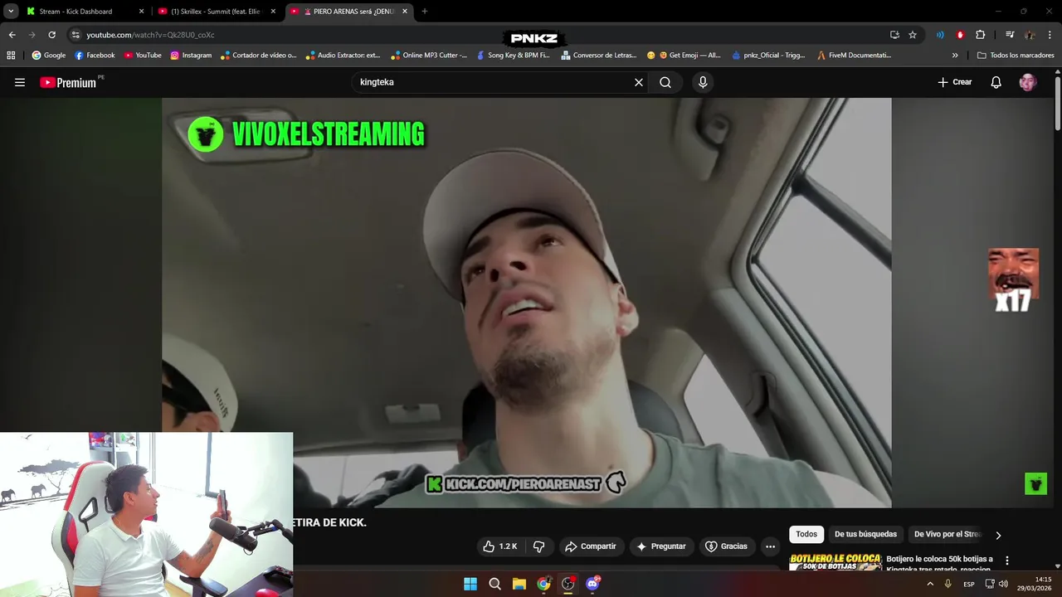Open the Extensions puzzle menu
The width and height of the screenshot is (1062, 597).
[981, 35]
